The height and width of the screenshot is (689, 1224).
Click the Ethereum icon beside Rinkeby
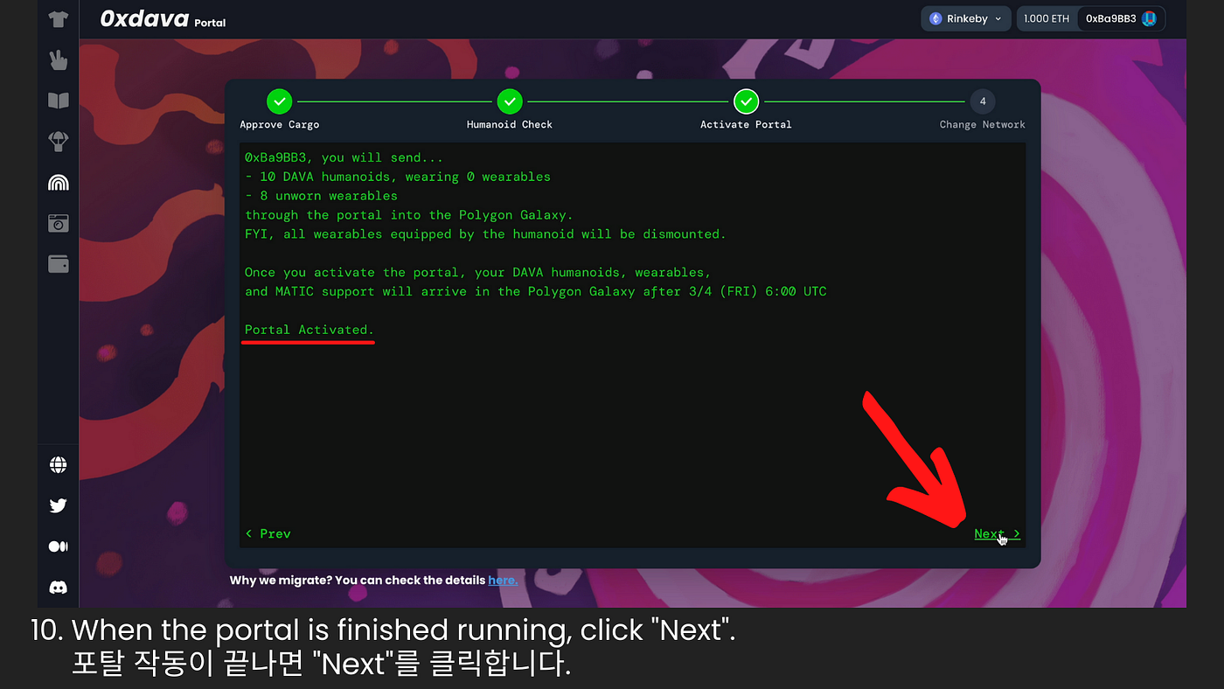click(x=935, y=18)
